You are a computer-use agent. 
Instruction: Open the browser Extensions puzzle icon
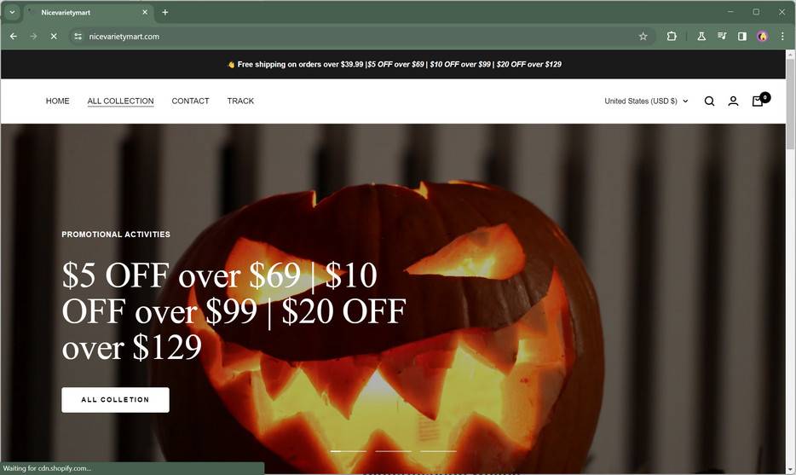coord(672,36)
